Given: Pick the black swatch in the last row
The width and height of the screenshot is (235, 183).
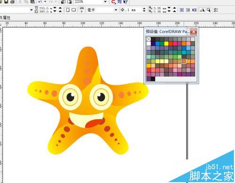Looking at the screenshot, I should [153, 79].
